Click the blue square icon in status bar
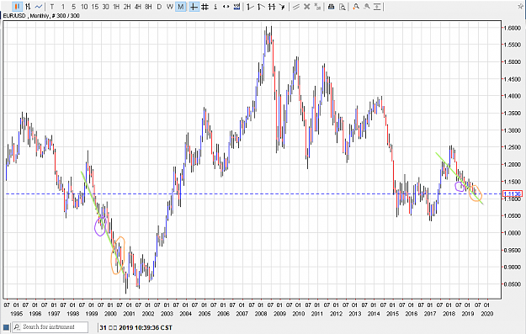 coord(7,327)
